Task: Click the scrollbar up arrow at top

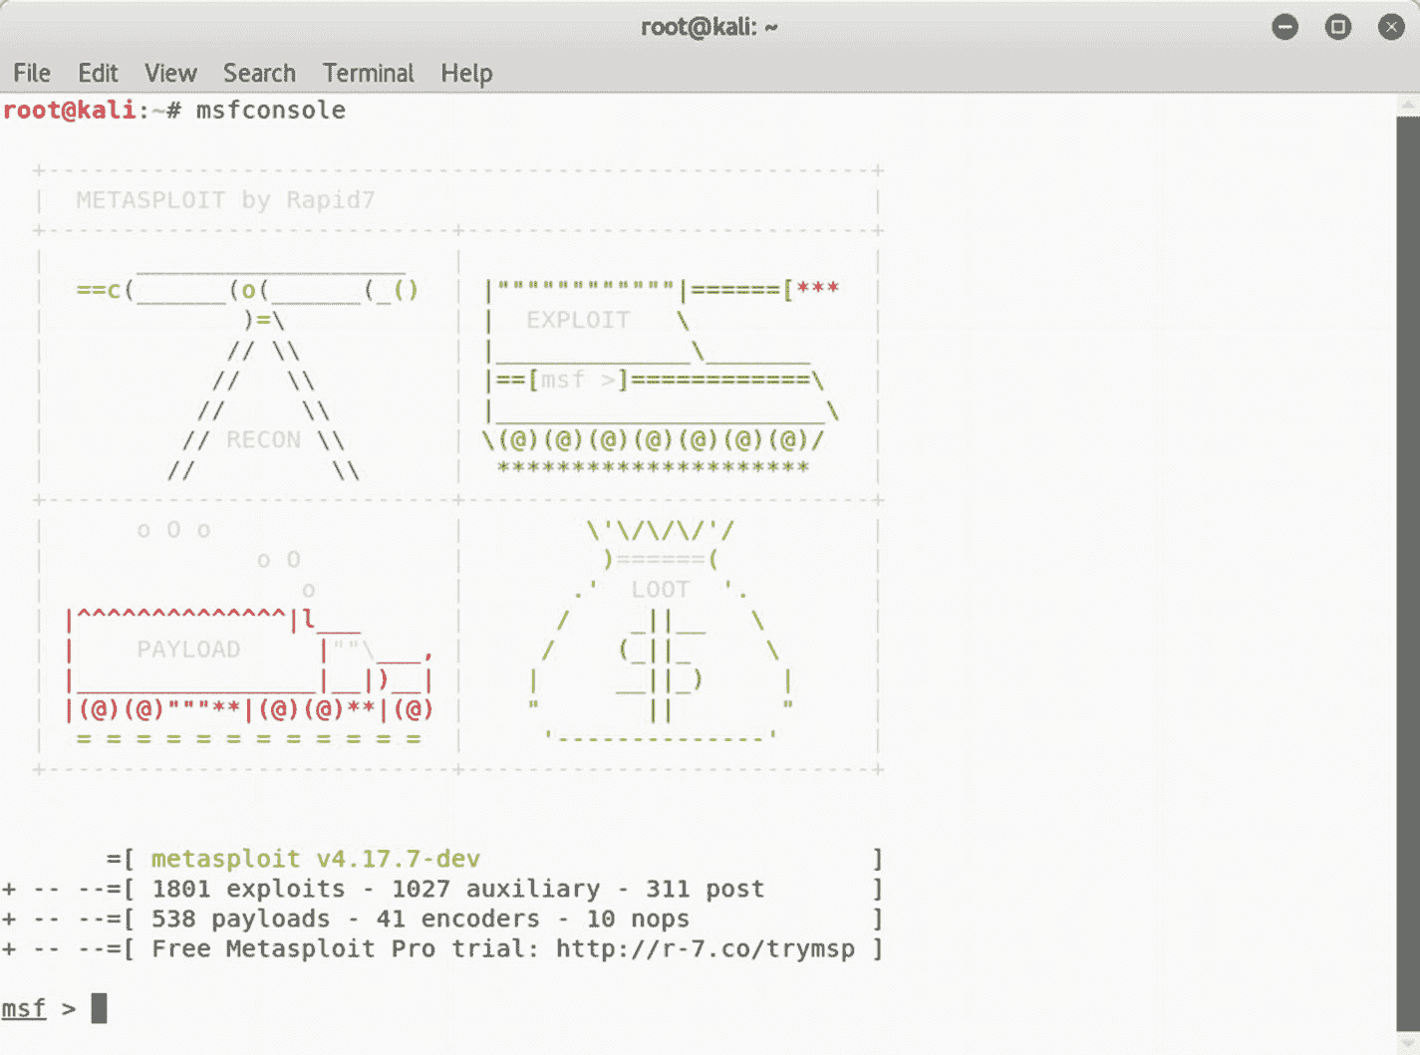Action: 1408,104
